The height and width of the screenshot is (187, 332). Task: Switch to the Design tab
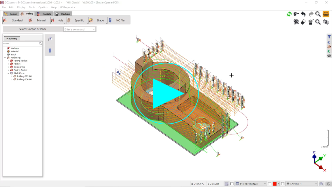pyautogui.click(x=11, y=14)
